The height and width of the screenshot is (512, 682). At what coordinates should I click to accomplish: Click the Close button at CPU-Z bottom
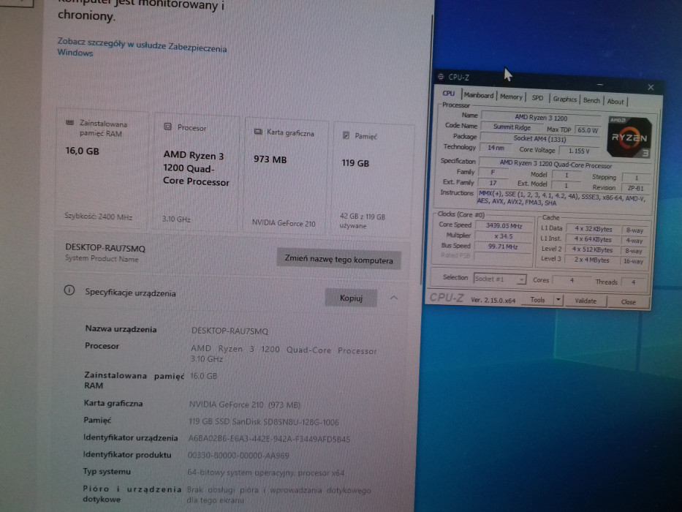tap(629, 302)
